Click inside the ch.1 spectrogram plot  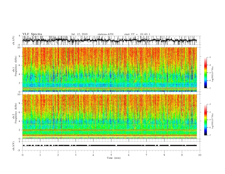pos(110,69)
